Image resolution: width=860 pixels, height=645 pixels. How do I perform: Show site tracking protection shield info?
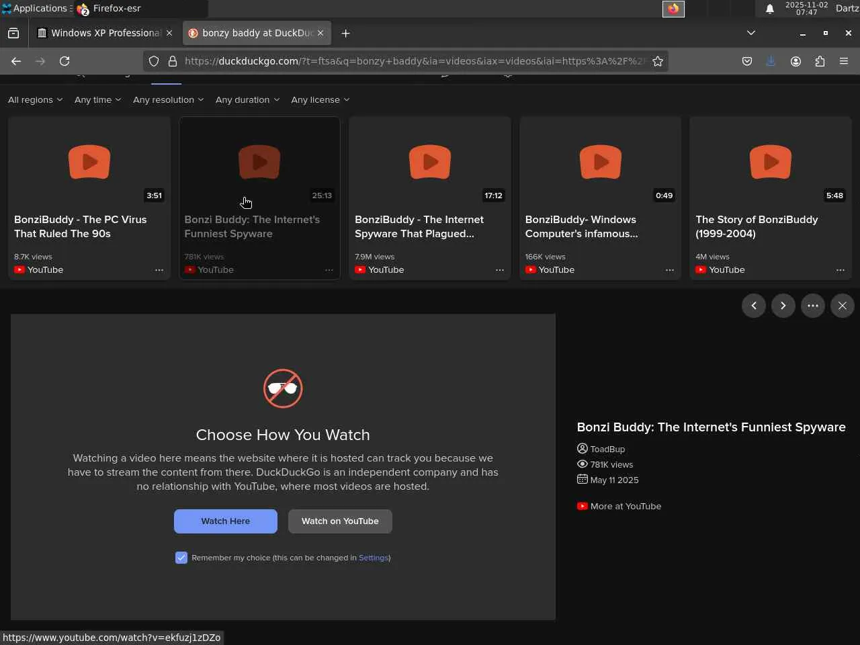point(154,61)
